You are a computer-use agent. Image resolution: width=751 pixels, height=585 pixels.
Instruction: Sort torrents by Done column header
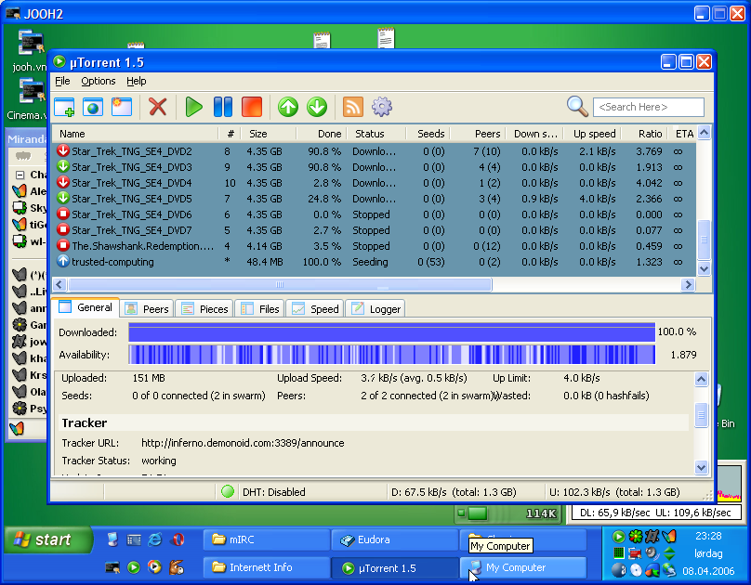point(322,134)
